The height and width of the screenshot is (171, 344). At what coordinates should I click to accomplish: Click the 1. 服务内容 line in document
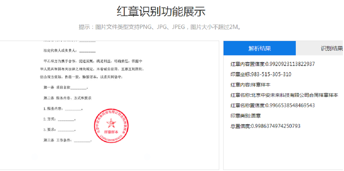[63, 109]
